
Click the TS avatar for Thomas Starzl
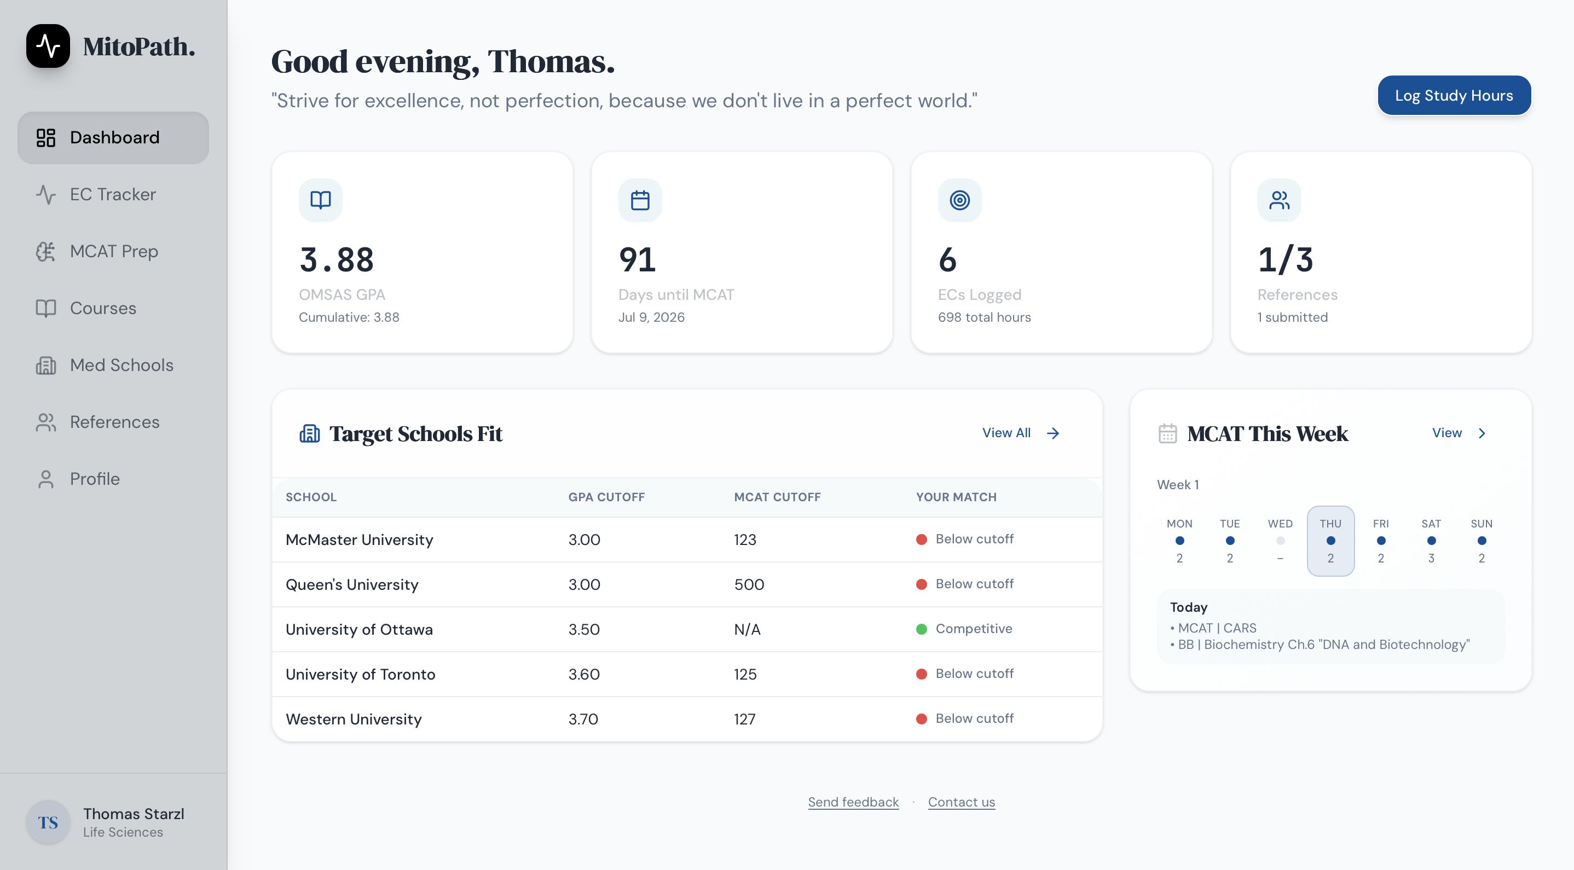point(48,822)
